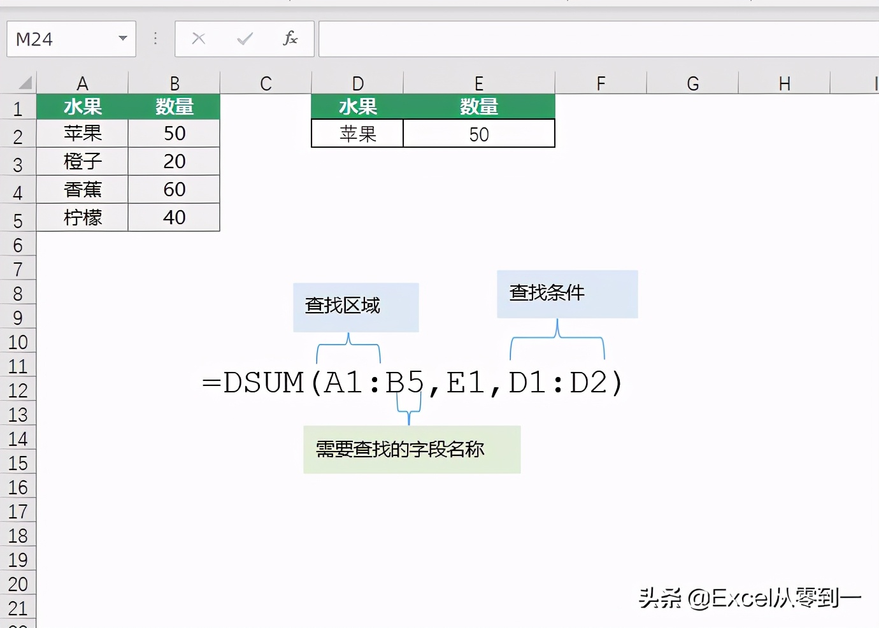Select the cell containing 苹果 in column D
The image size is (879, 628).
(x=356, y=134)
